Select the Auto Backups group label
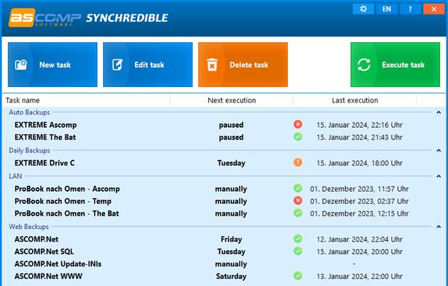This screenshot has height=286, width=448. pos(30,112)
